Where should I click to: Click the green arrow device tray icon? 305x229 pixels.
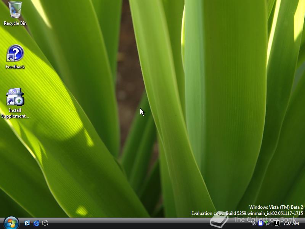point(268,223)
